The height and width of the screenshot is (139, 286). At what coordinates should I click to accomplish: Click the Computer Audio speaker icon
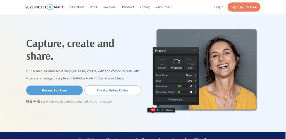(191, 92)
